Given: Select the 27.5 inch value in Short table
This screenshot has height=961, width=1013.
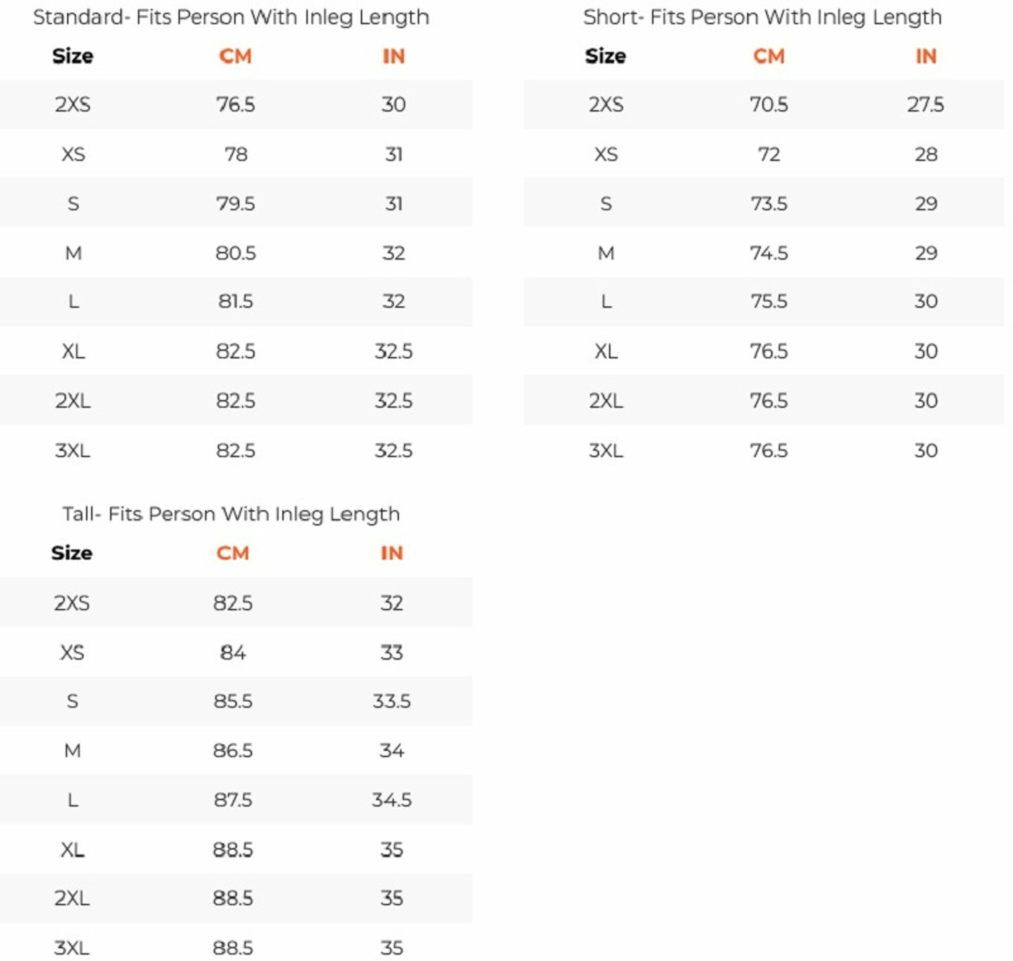Looking at the screenshot, I should [x=925, y=104].
